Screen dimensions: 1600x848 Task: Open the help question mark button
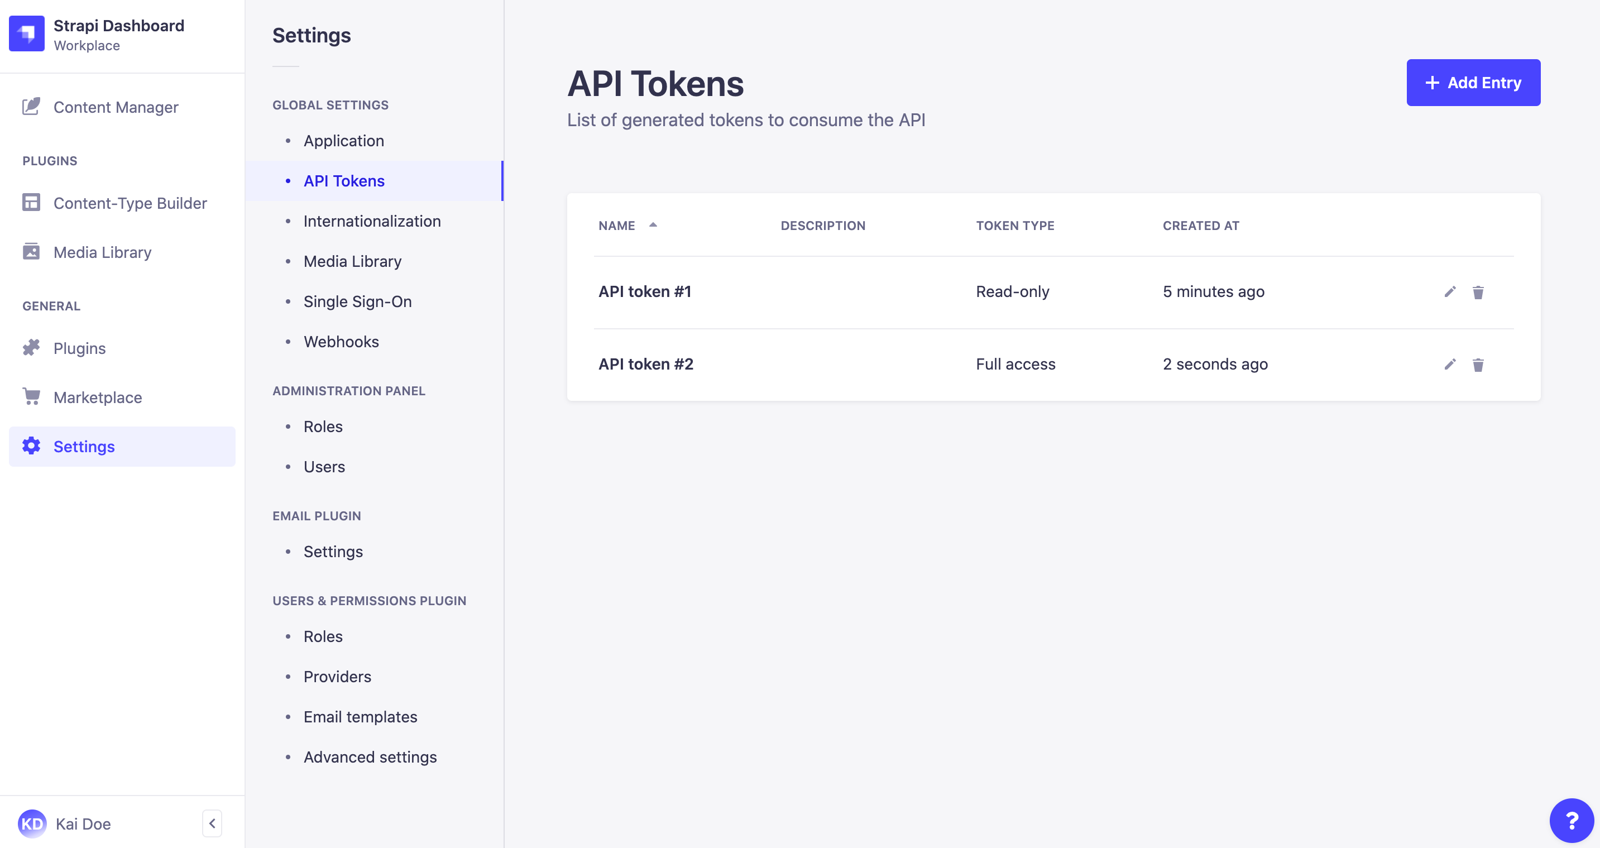tap(1572, 820)
